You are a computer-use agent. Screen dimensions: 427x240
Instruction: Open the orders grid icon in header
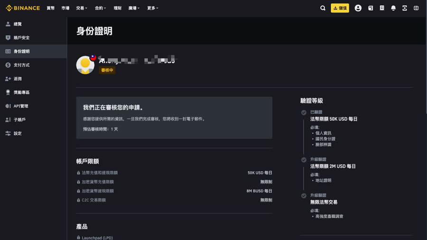[382, 8]
